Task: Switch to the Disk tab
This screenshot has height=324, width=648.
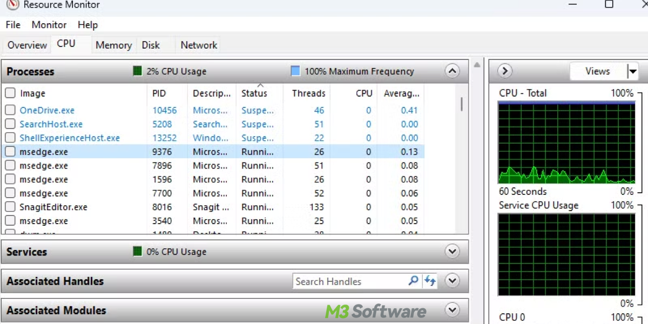Action: pos(151,45)
